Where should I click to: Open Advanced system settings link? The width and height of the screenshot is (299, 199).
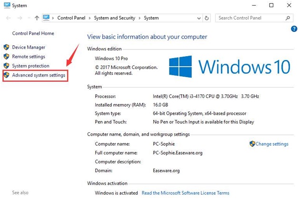point(39,75)
